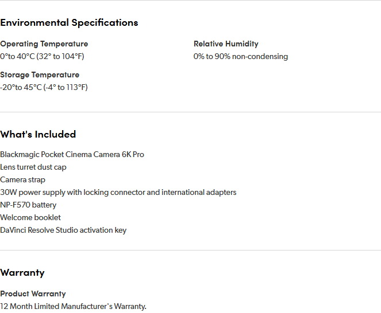Click the Operating Temperature label

pyautogui.click(x=44, y=44)
